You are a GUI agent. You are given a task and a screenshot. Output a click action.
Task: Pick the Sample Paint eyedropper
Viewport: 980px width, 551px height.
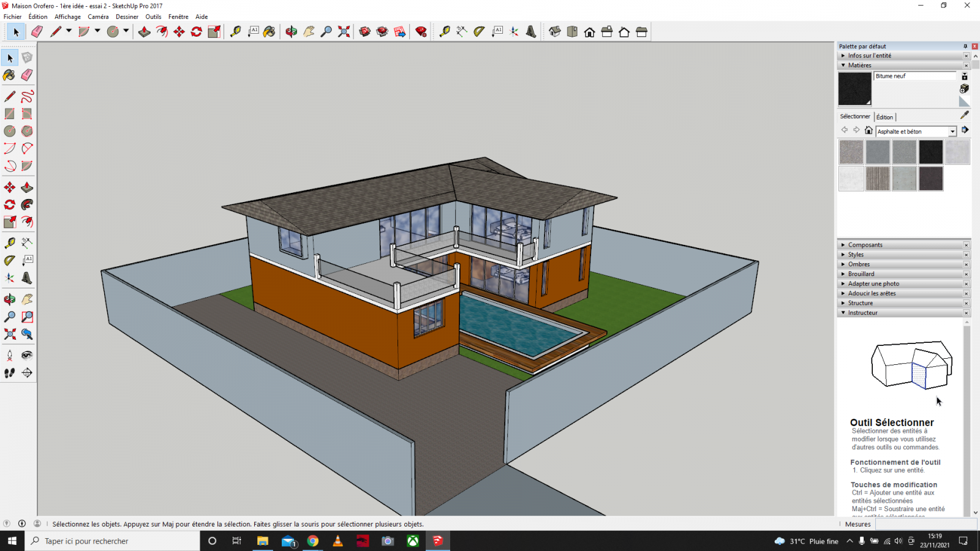coord(965,115)
